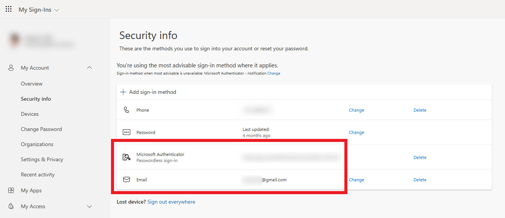Click the Password icon in the methods list
505x218 pixels.
[127, 132]
